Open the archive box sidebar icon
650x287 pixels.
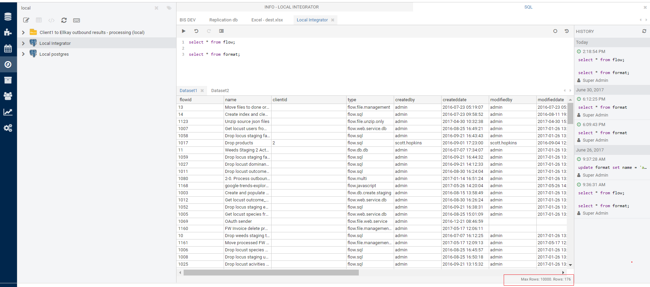pos(8,80)
